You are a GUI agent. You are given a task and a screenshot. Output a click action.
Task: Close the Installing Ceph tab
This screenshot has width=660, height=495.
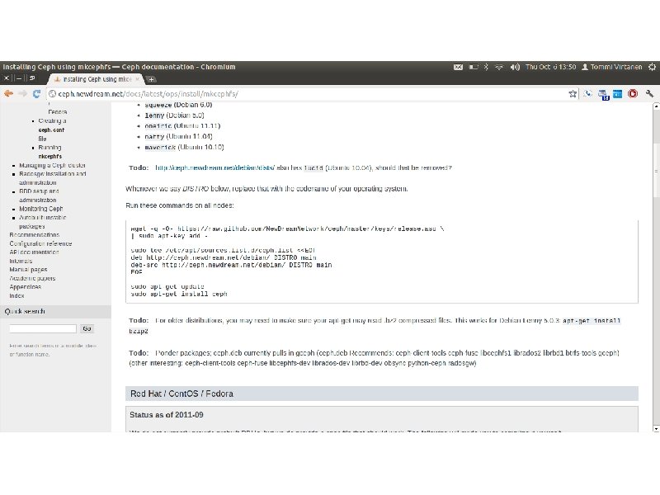pos(137,78)
